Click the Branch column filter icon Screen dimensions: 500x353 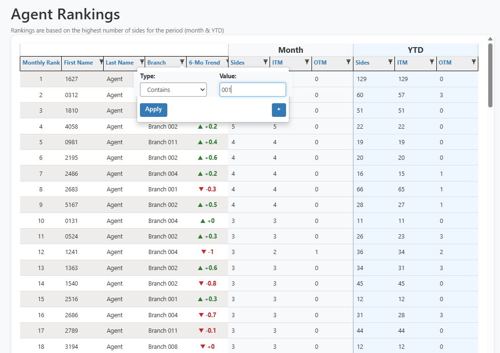[182, 62]
